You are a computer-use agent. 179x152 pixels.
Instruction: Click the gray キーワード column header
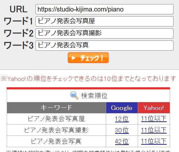56,108
